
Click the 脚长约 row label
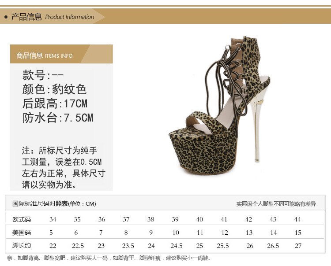tap(22, 245)
